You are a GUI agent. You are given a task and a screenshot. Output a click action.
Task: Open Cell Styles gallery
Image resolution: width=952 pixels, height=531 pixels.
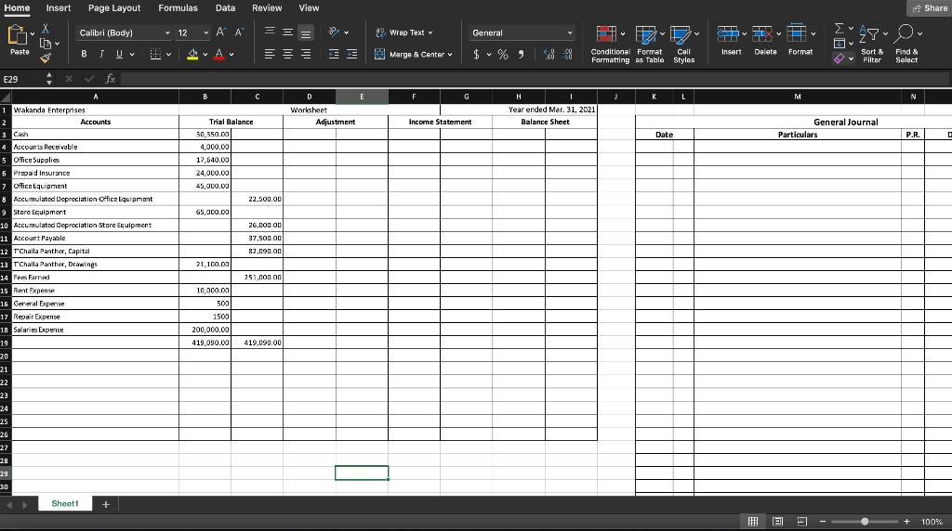(683, 44)
